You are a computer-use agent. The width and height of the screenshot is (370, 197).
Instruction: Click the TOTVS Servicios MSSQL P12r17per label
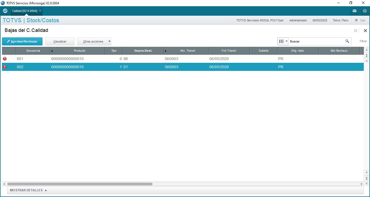click(260, 20)
